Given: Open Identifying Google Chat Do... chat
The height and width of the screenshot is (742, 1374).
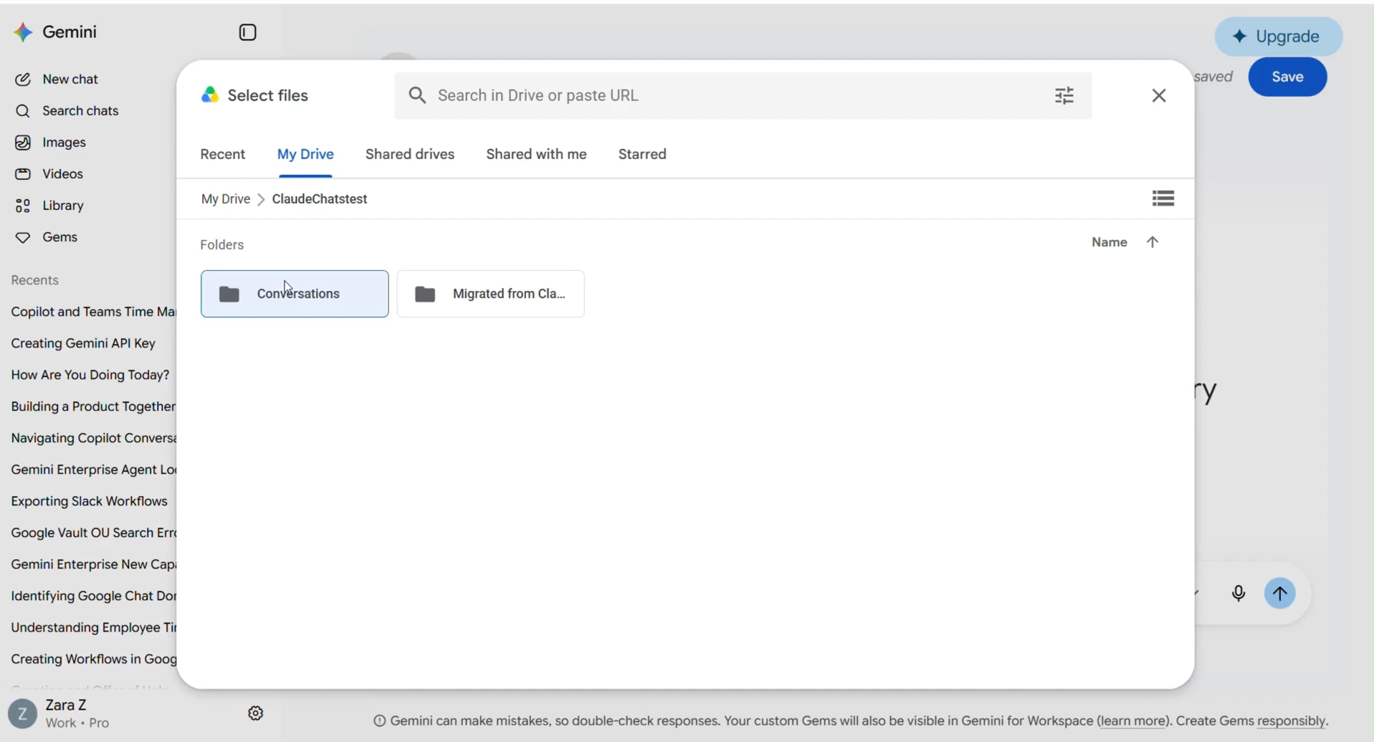Looking at the screenshot, I should coord(92,596).
